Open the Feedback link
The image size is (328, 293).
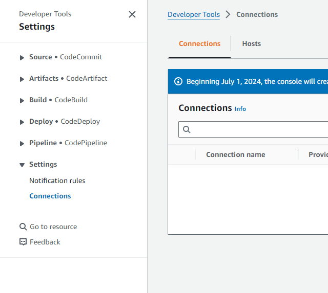45,242
